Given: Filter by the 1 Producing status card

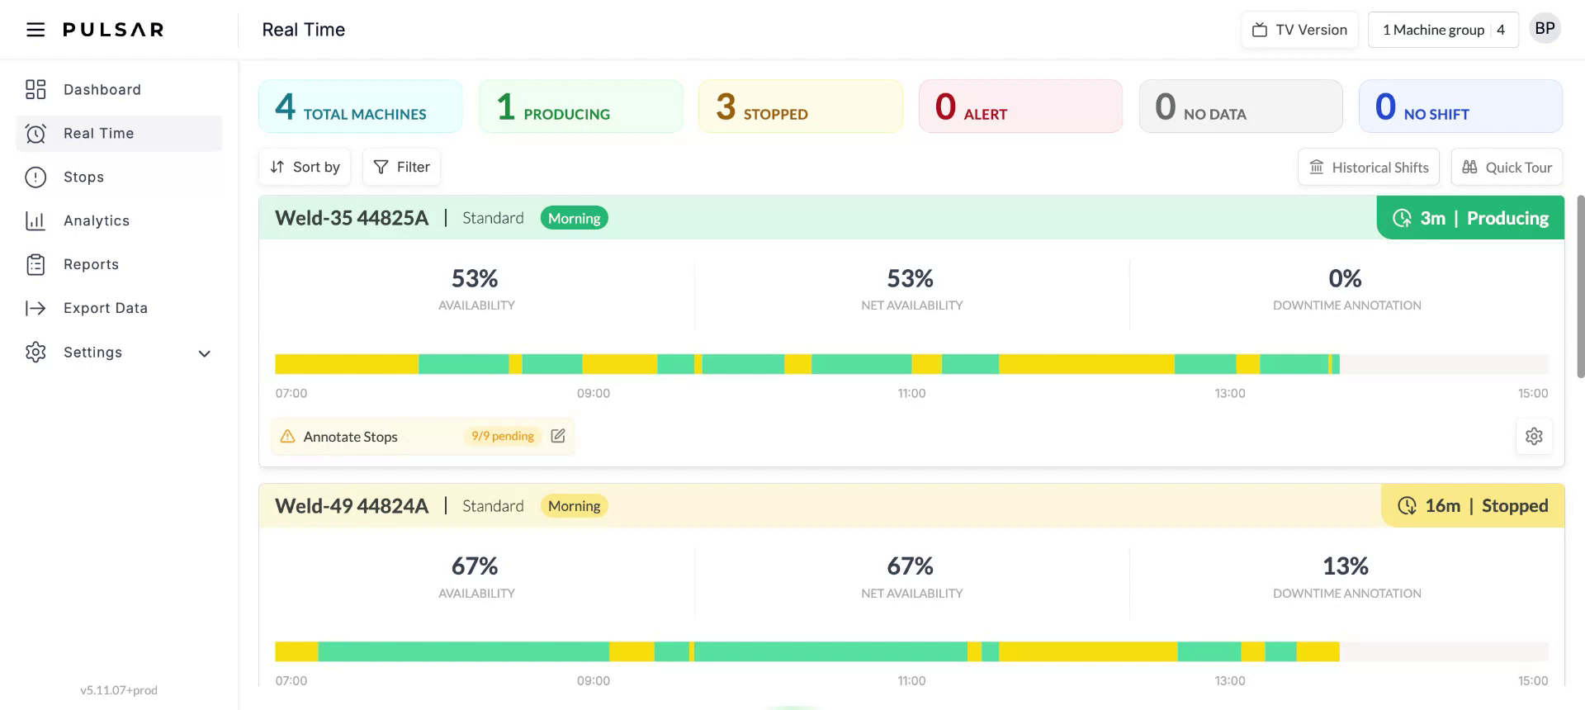Looking at the screenshot, I should [580, 106].
